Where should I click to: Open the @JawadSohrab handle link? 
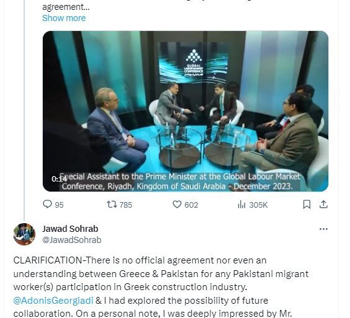click(72, 240)
